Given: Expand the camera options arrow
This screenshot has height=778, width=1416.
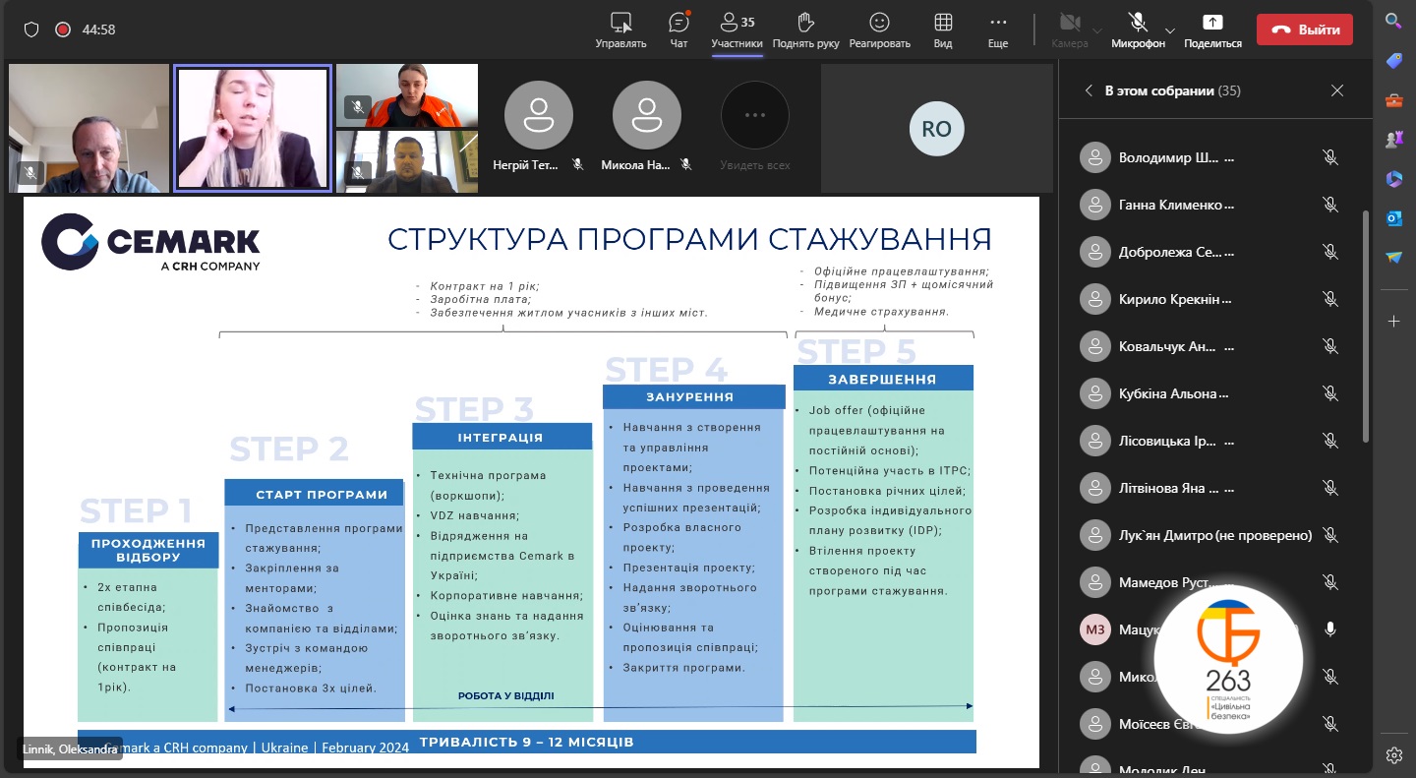Looking at the screenshot, I should [1097, 30].
